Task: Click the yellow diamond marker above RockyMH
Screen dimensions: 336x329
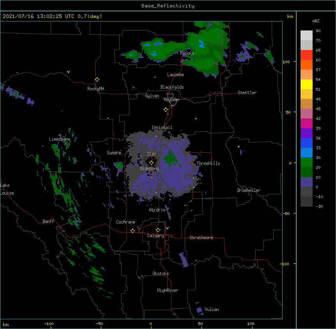Action: [97, 80]
